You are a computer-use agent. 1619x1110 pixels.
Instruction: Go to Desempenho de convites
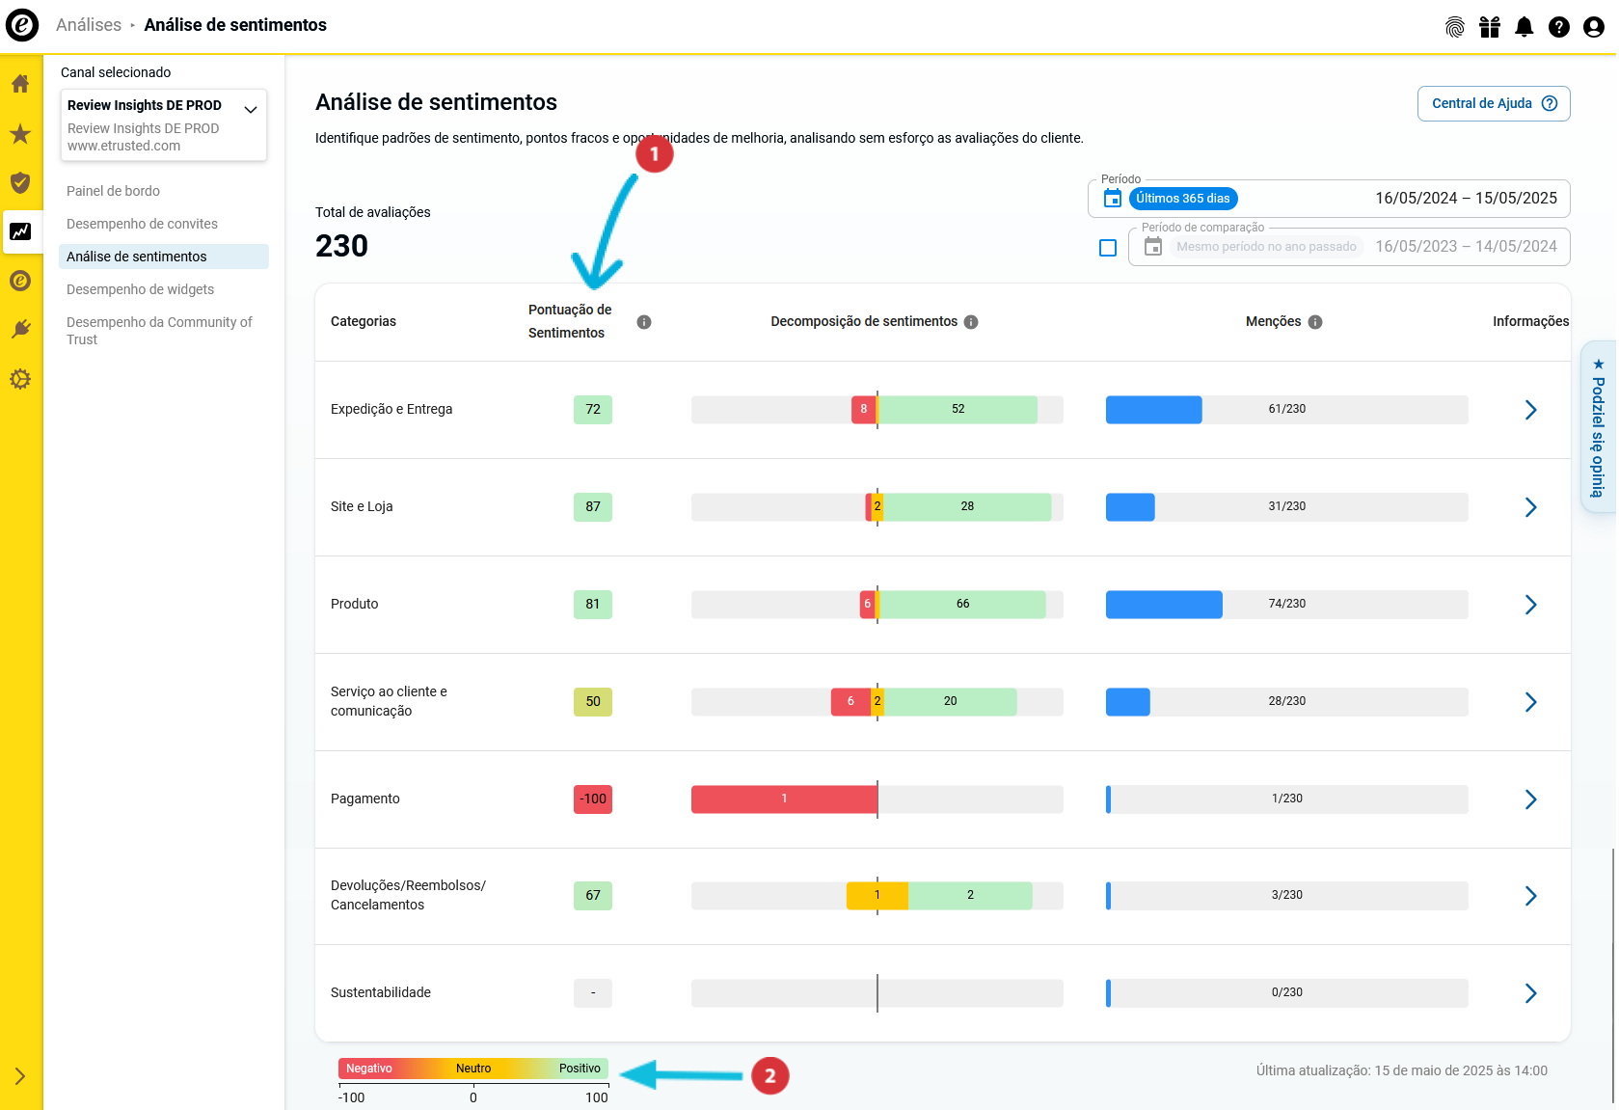pos(142,224)
